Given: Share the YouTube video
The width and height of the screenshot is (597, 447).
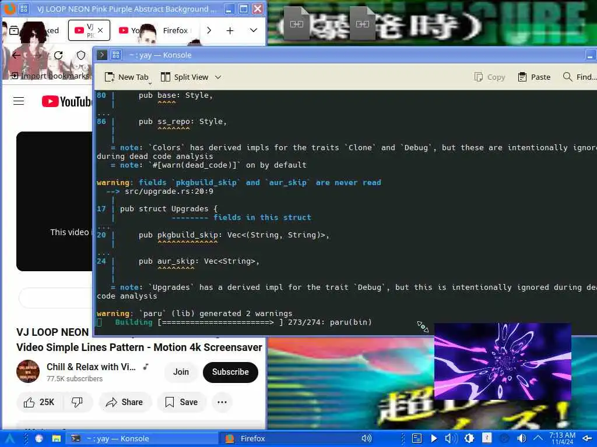Looking at the screenshot, I should (x=125, y=402).
